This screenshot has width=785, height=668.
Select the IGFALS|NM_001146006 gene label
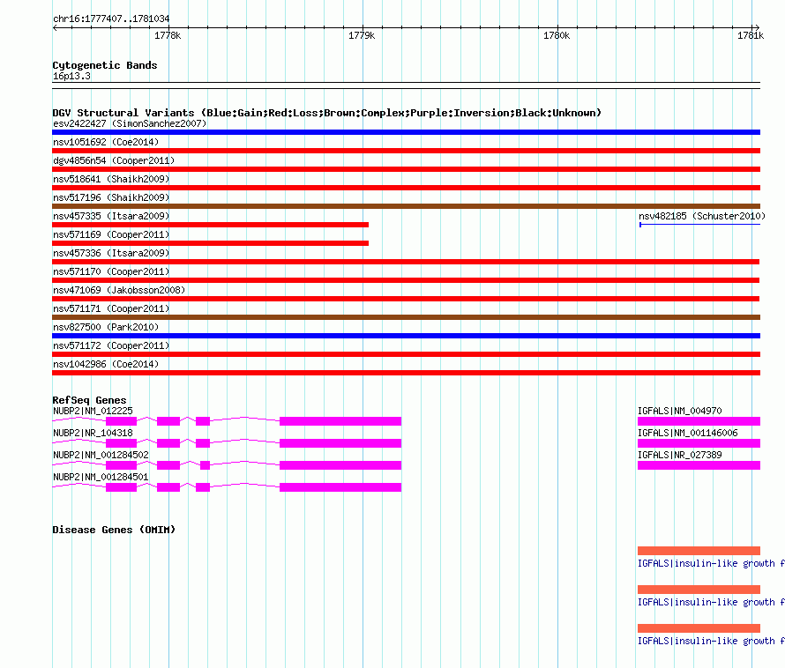click(x=687, y=433)
